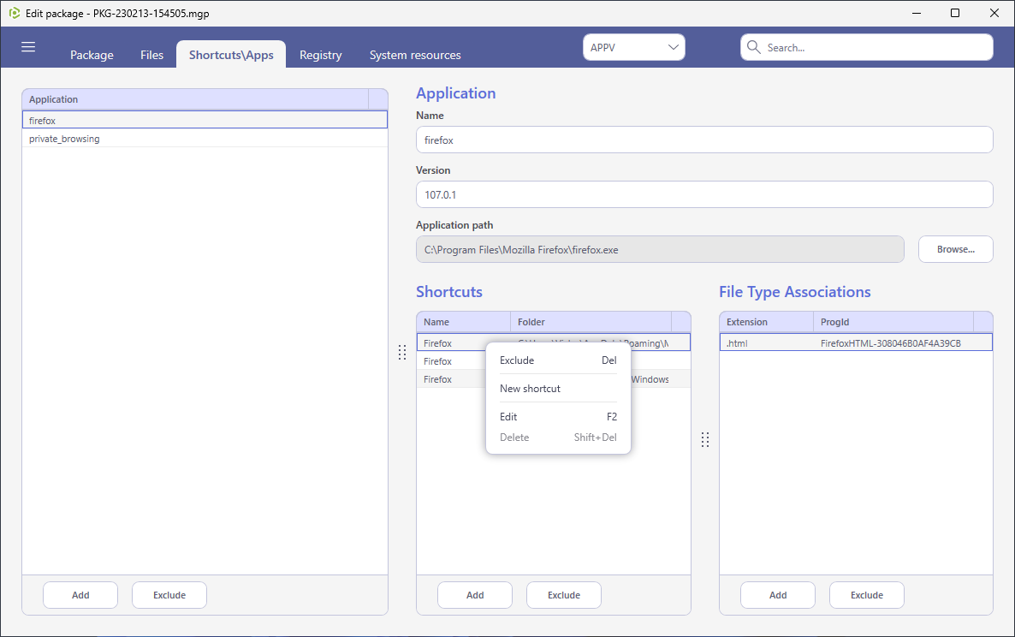Click the splitter handle before File Type Associations
Image resolution: width=1015 pixels, height=637 pixels.
click(705, 439)
